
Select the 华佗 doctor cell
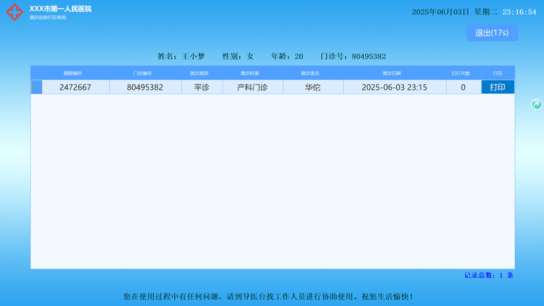tap(313, 87)
